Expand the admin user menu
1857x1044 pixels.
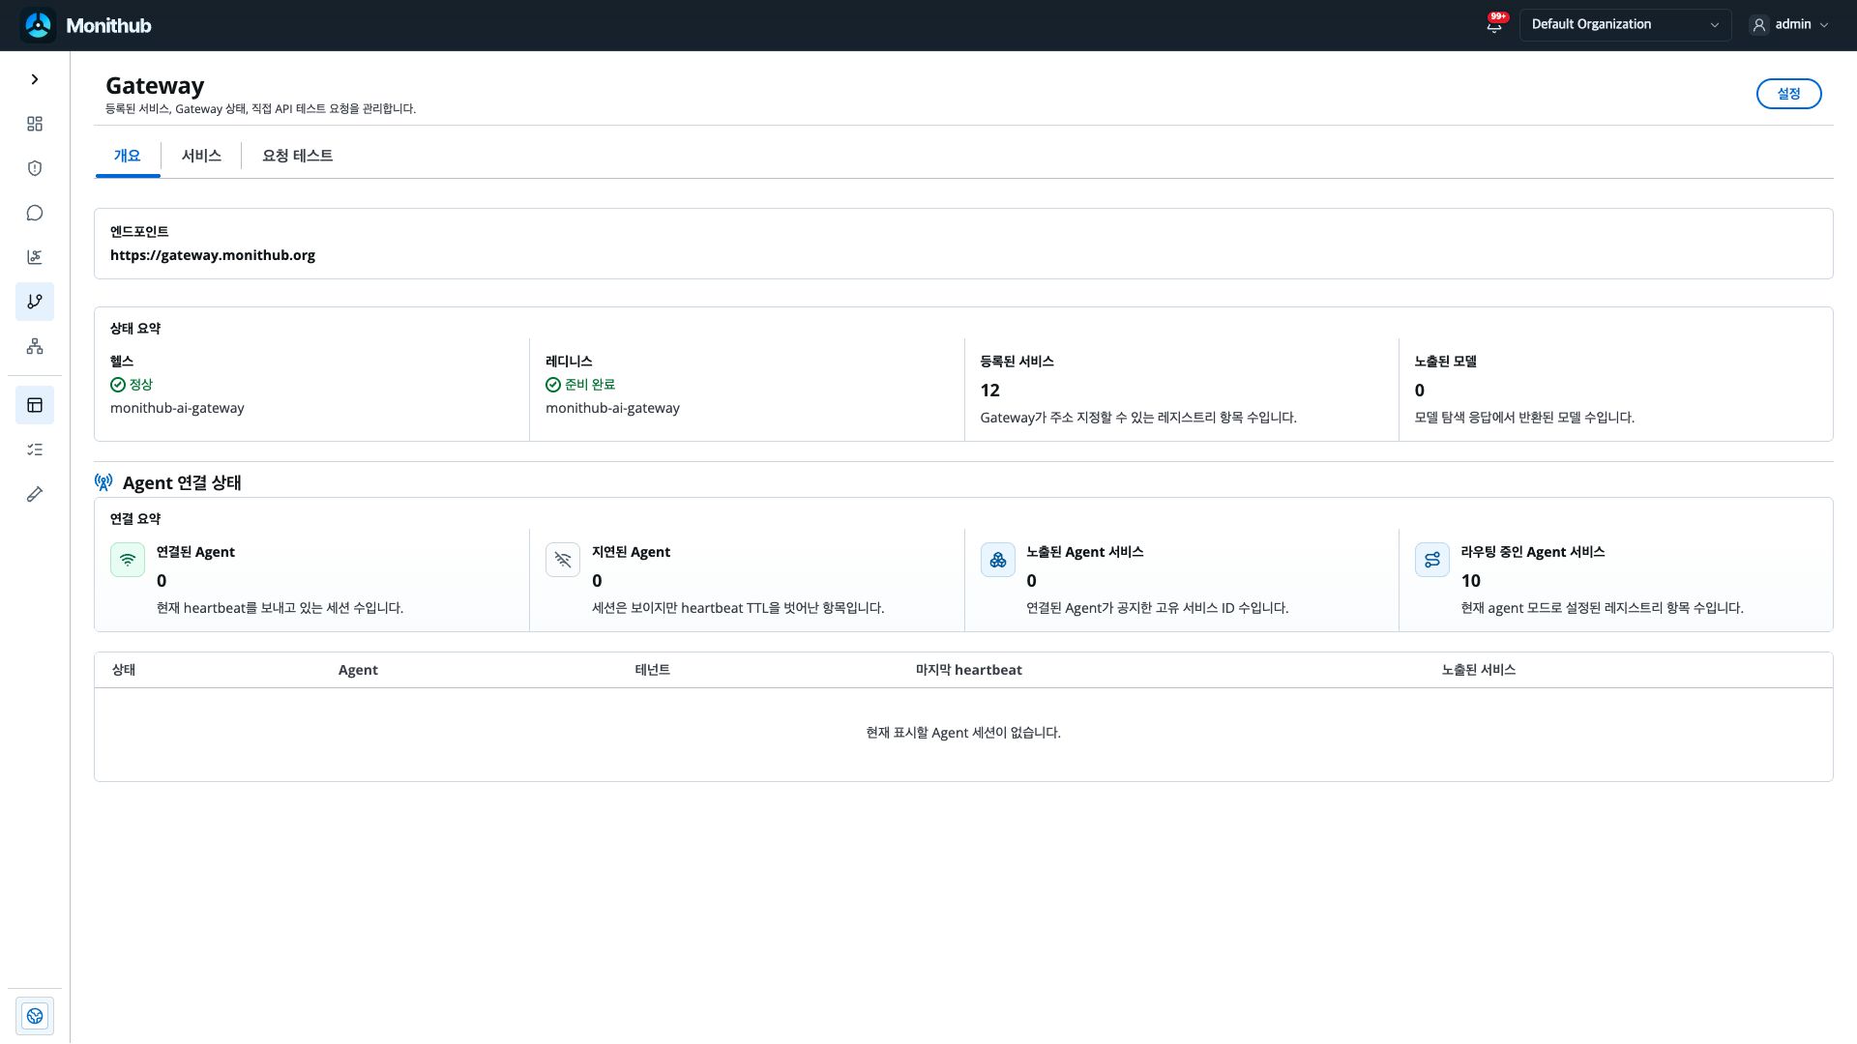tap(1789, 25)
